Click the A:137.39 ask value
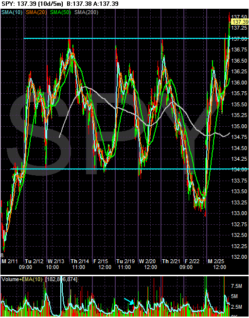249x318 pixels. pos(106,4)
